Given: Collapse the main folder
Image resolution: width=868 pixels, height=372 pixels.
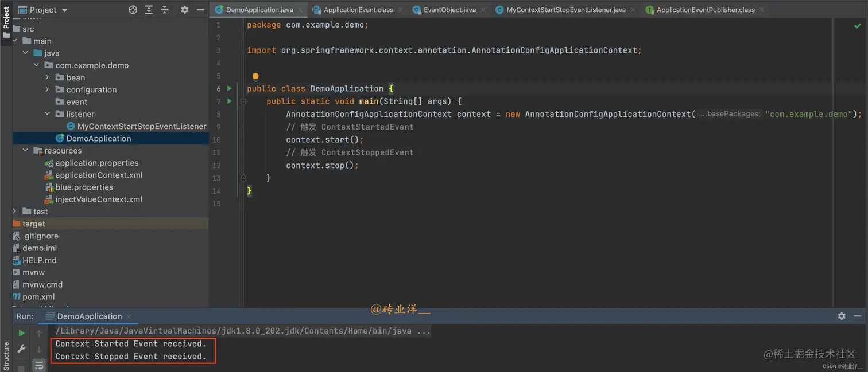Looking at the screenshot, I should [15, 41].
